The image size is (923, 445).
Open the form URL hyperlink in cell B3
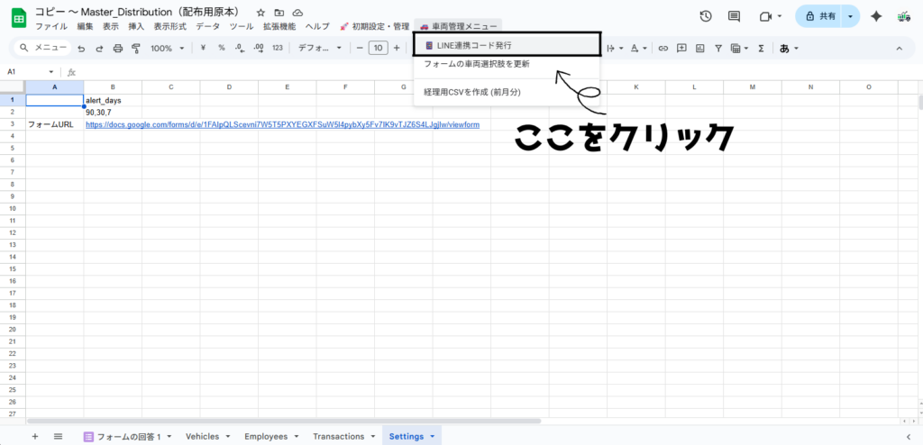pyautogui.click(x=281, y=124)
